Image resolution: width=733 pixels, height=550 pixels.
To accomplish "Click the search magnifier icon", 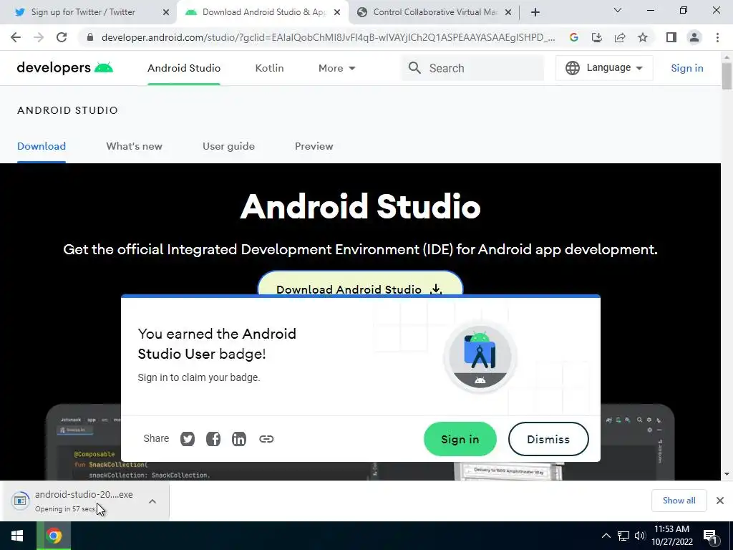I will (x=414, y=68).
